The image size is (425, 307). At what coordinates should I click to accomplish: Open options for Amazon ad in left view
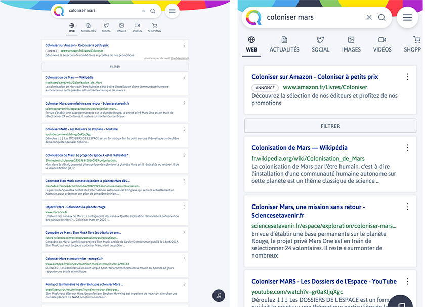coord(184,45)
